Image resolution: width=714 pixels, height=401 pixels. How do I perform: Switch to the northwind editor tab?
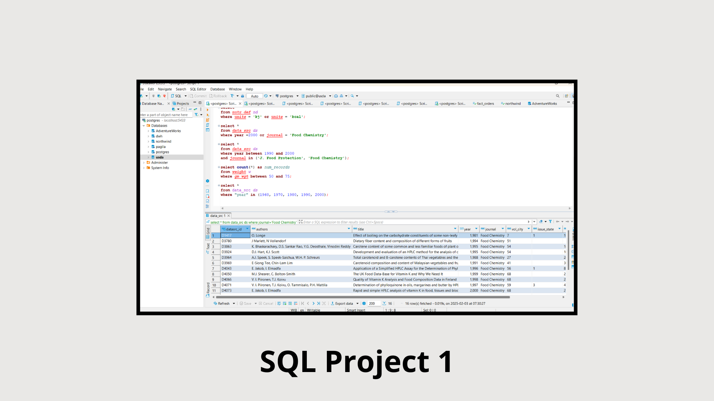click(511, 104)
